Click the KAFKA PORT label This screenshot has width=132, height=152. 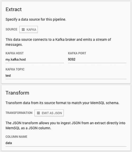(x=77, y=53)
